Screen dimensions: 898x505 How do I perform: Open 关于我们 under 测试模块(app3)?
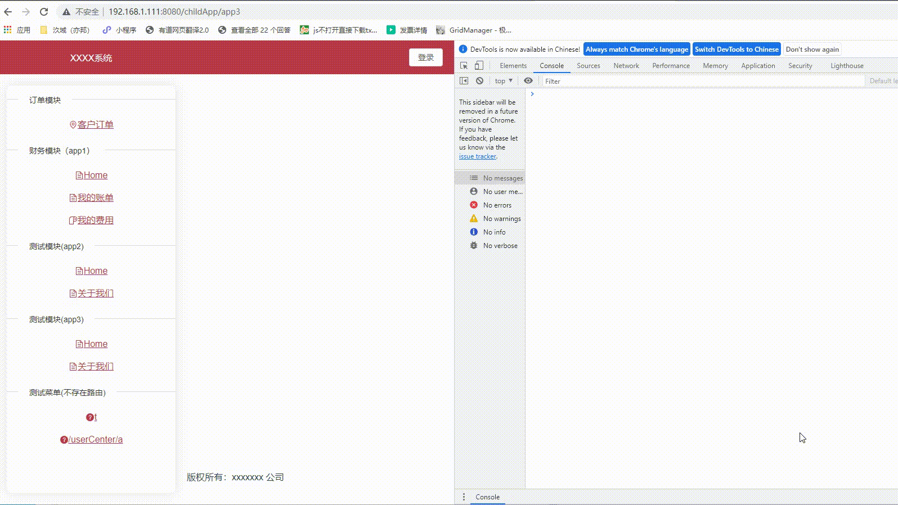[x=92, y=366]
